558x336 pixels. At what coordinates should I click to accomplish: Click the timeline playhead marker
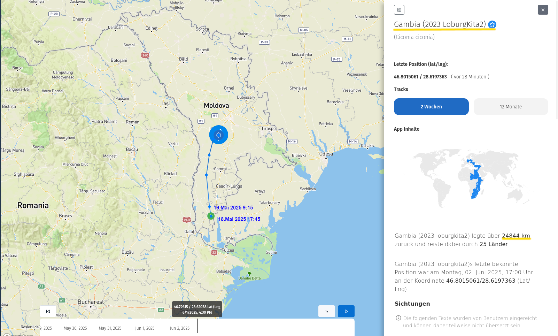click(x=197, y=326)
